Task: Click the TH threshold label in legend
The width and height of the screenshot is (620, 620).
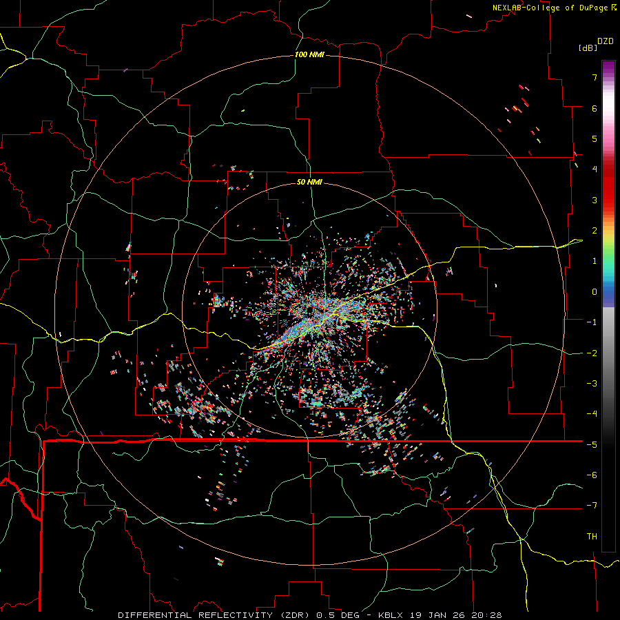Action: (592, 537)
